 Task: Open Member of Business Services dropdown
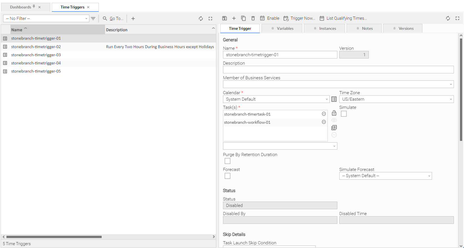[x=338, y=84]
